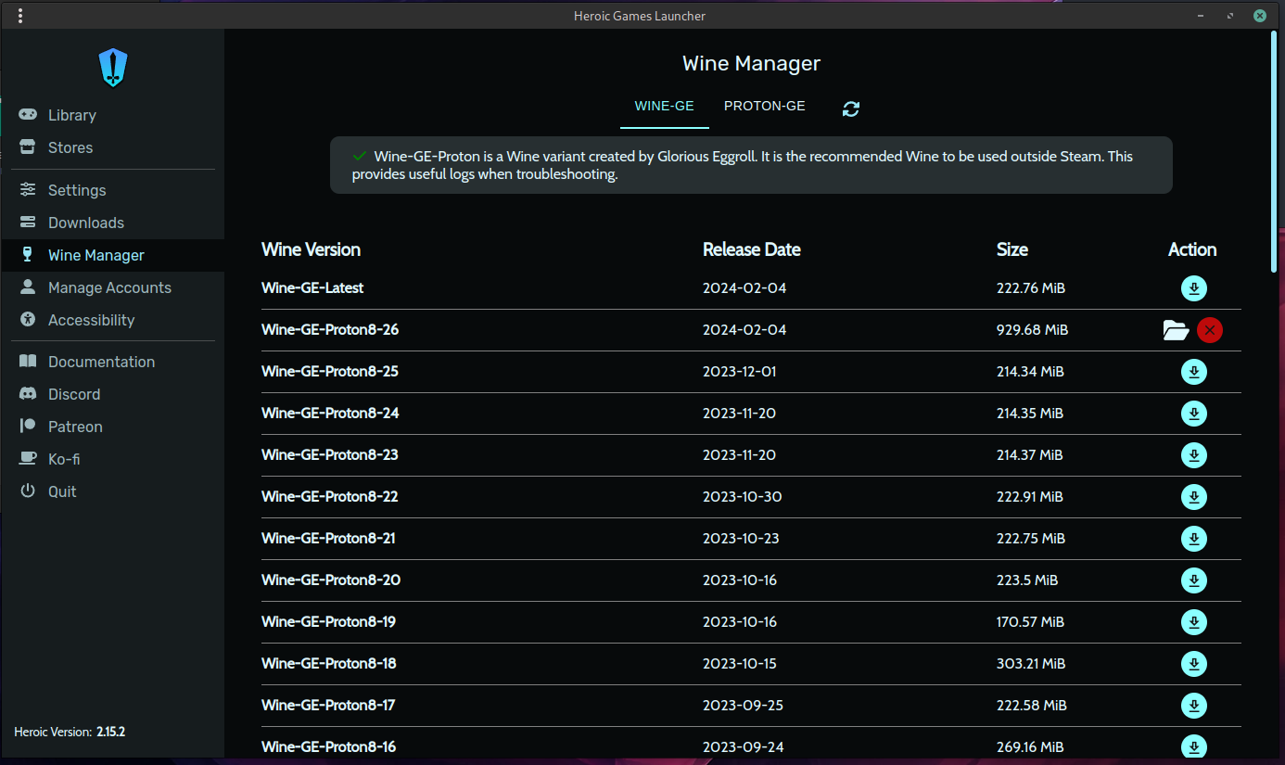1285x765 pixels.
Task: Click the Release Date column header
Action: coord(752,249)
